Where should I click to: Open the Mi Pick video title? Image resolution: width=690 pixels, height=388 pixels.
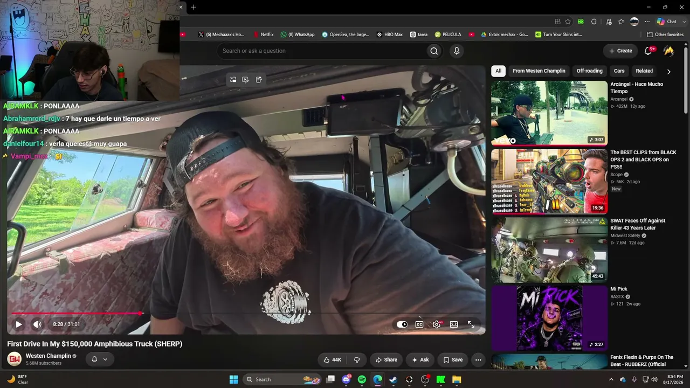(619, 289)
